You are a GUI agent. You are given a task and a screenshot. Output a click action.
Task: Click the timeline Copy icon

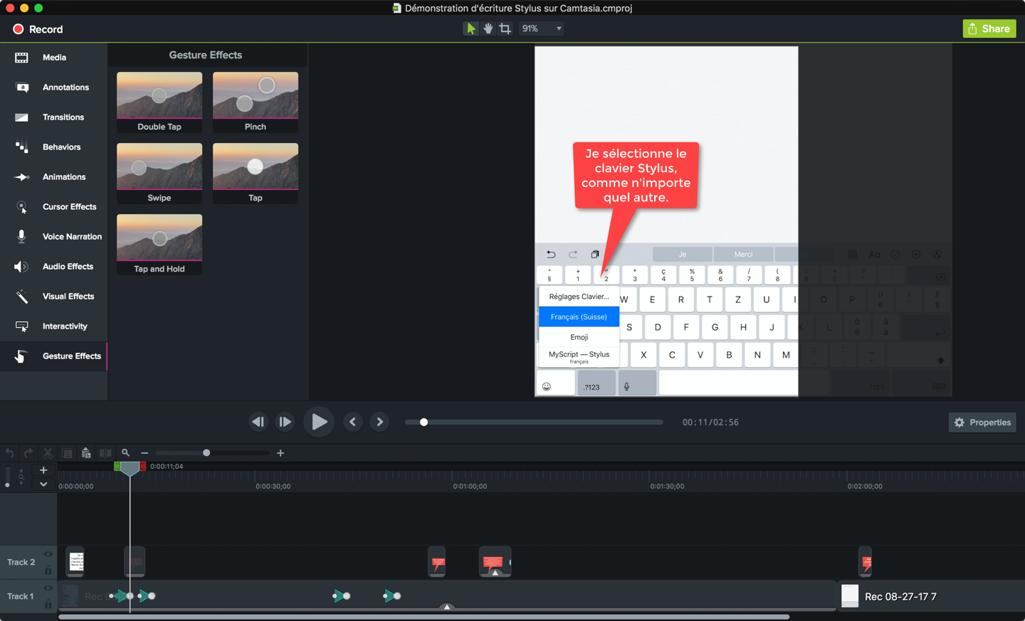point(67,453)
